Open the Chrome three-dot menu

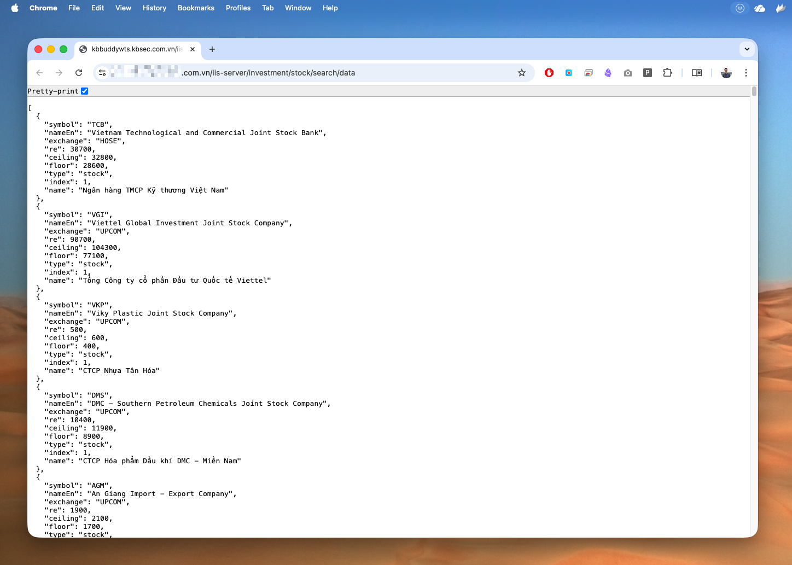746,73
